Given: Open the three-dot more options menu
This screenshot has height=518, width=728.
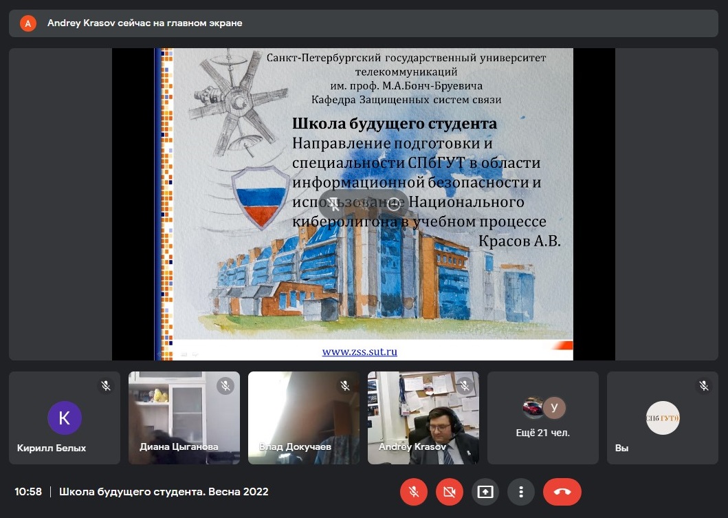Looking at the screenshot, I should 521,492.
